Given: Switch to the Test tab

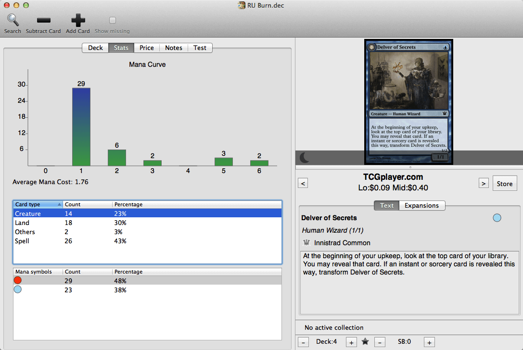Looking at the screenshot, I should point(200,48).
